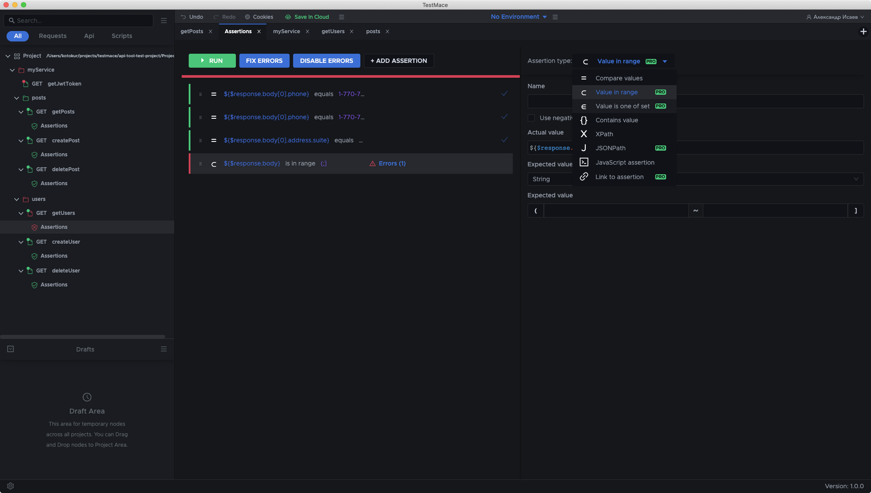Click the XPath icon in assertion type list
871x493 pixels.
584,134
